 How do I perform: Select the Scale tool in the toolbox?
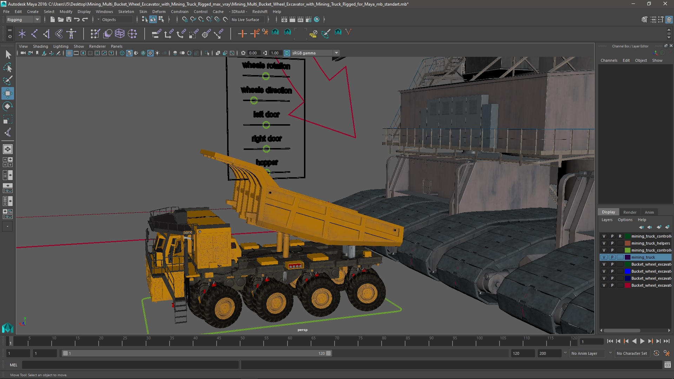point(8,119)
